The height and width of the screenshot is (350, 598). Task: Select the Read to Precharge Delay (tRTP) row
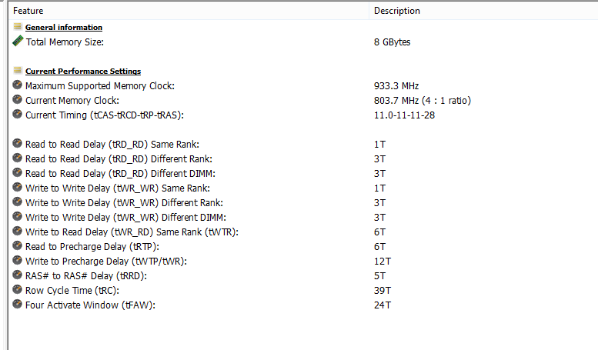pos(303,247)
